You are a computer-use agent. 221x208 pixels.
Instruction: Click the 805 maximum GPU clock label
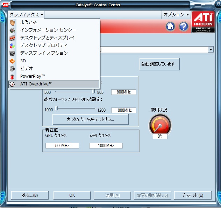click(x=100, y=92)
